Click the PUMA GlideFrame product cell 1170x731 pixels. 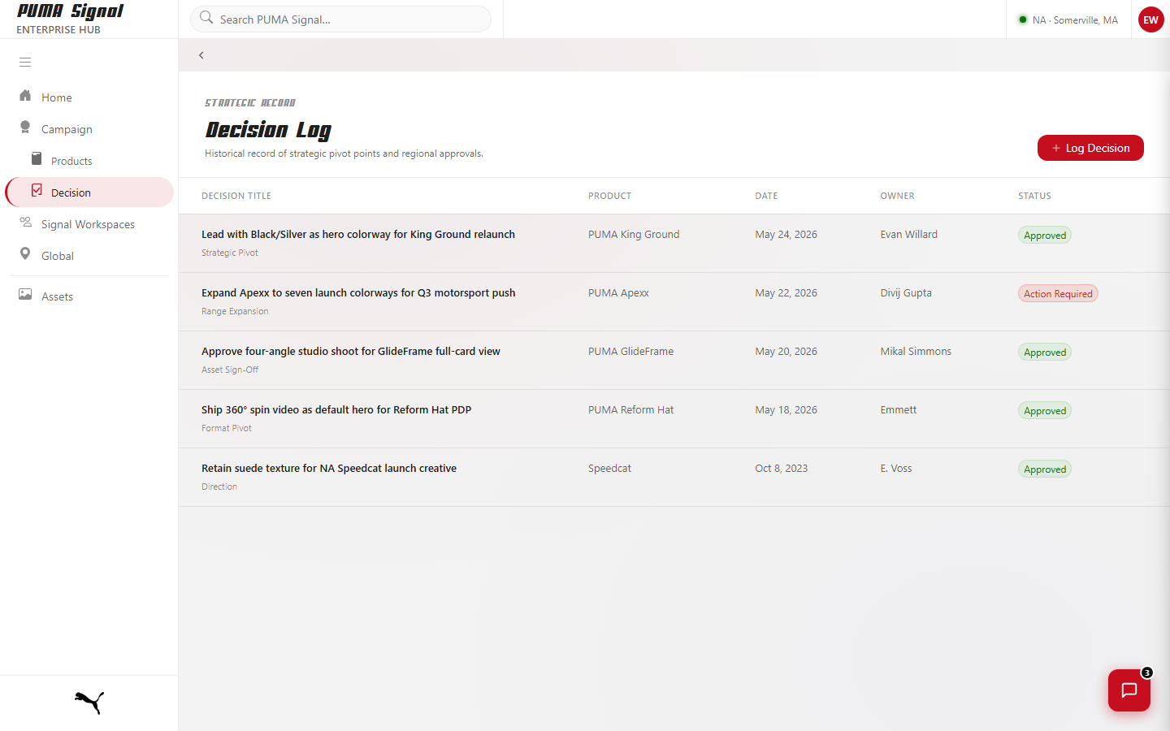(x=630, y=351)
